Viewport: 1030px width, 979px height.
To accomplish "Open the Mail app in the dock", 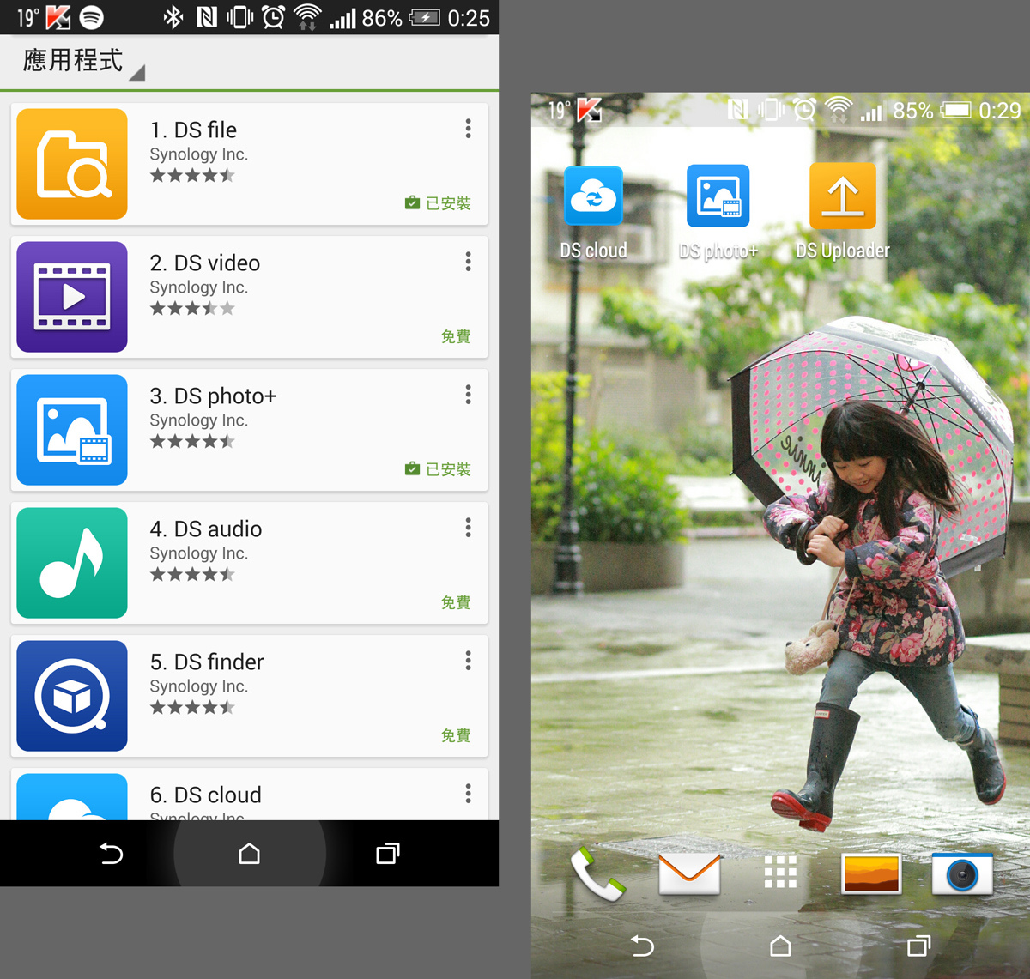I will (689, 874).
